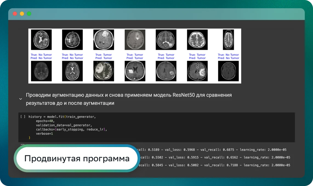
Task: Open the second MRI scan in the top row
Action: pyautogui.click(x=72, y=40)
